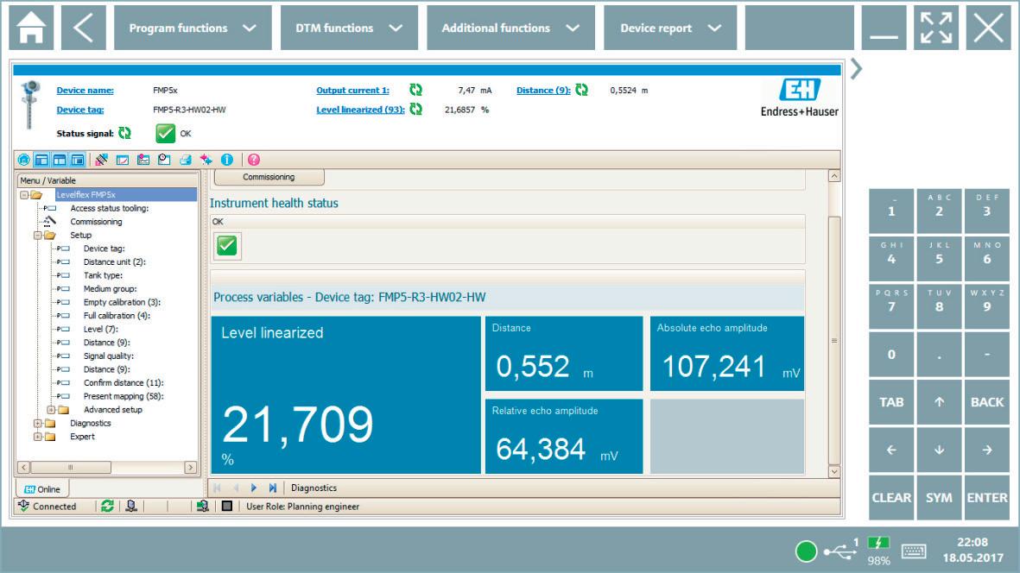Click the green sync icon in status bar
Screen dimensions: 1020x573
[x=107, y=506]
